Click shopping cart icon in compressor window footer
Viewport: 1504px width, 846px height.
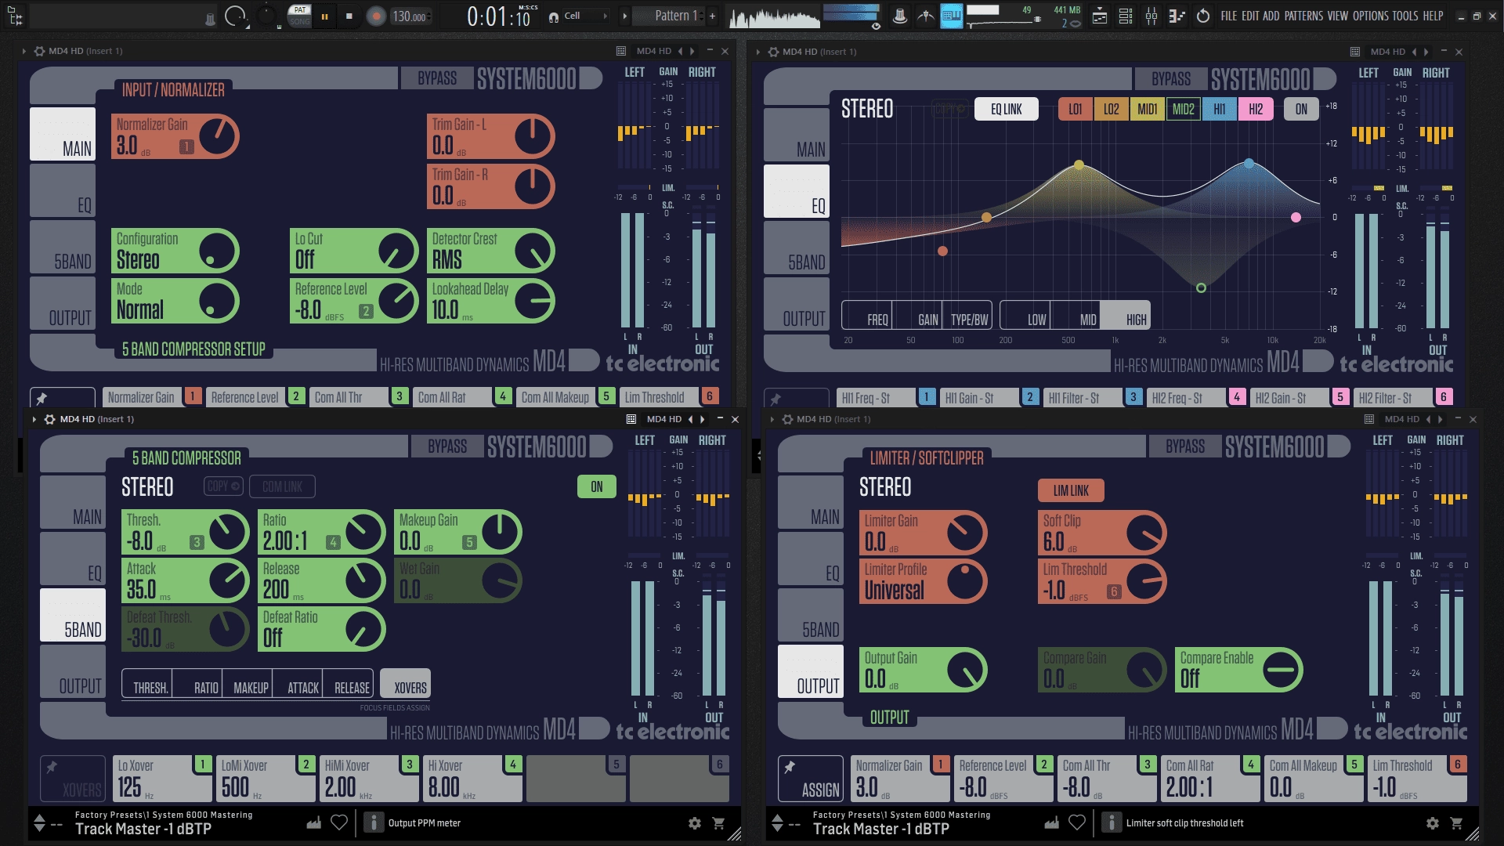[x=718, y=823]
